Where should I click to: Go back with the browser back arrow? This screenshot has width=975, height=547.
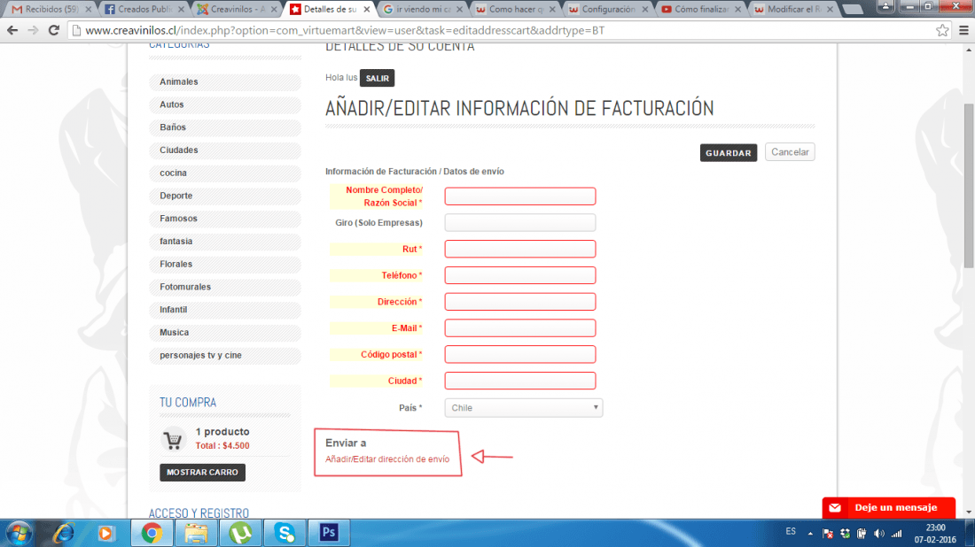click(x=12, y=30)
